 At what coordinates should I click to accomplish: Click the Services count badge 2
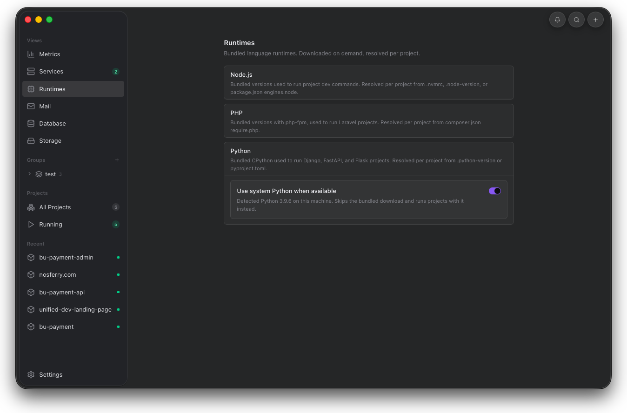point(116,72)
